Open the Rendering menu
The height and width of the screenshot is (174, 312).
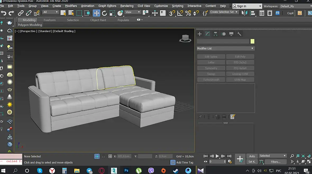[x=127, y=6]
